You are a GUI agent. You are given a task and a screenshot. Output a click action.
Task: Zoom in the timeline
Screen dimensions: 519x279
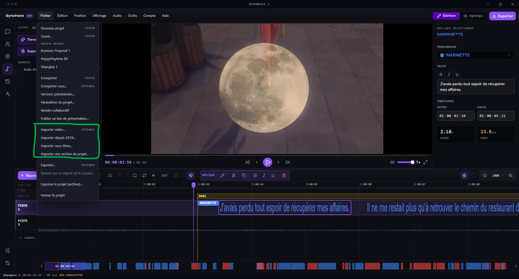511,175
